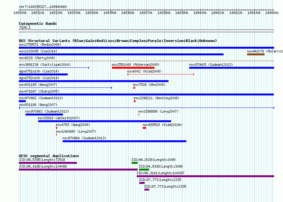Select the second green %ID:94.9338 bar under the Length:3099 label

[x=144, y=170]
